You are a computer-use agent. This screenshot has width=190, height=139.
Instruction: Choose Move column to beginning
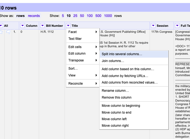point(134,106)
